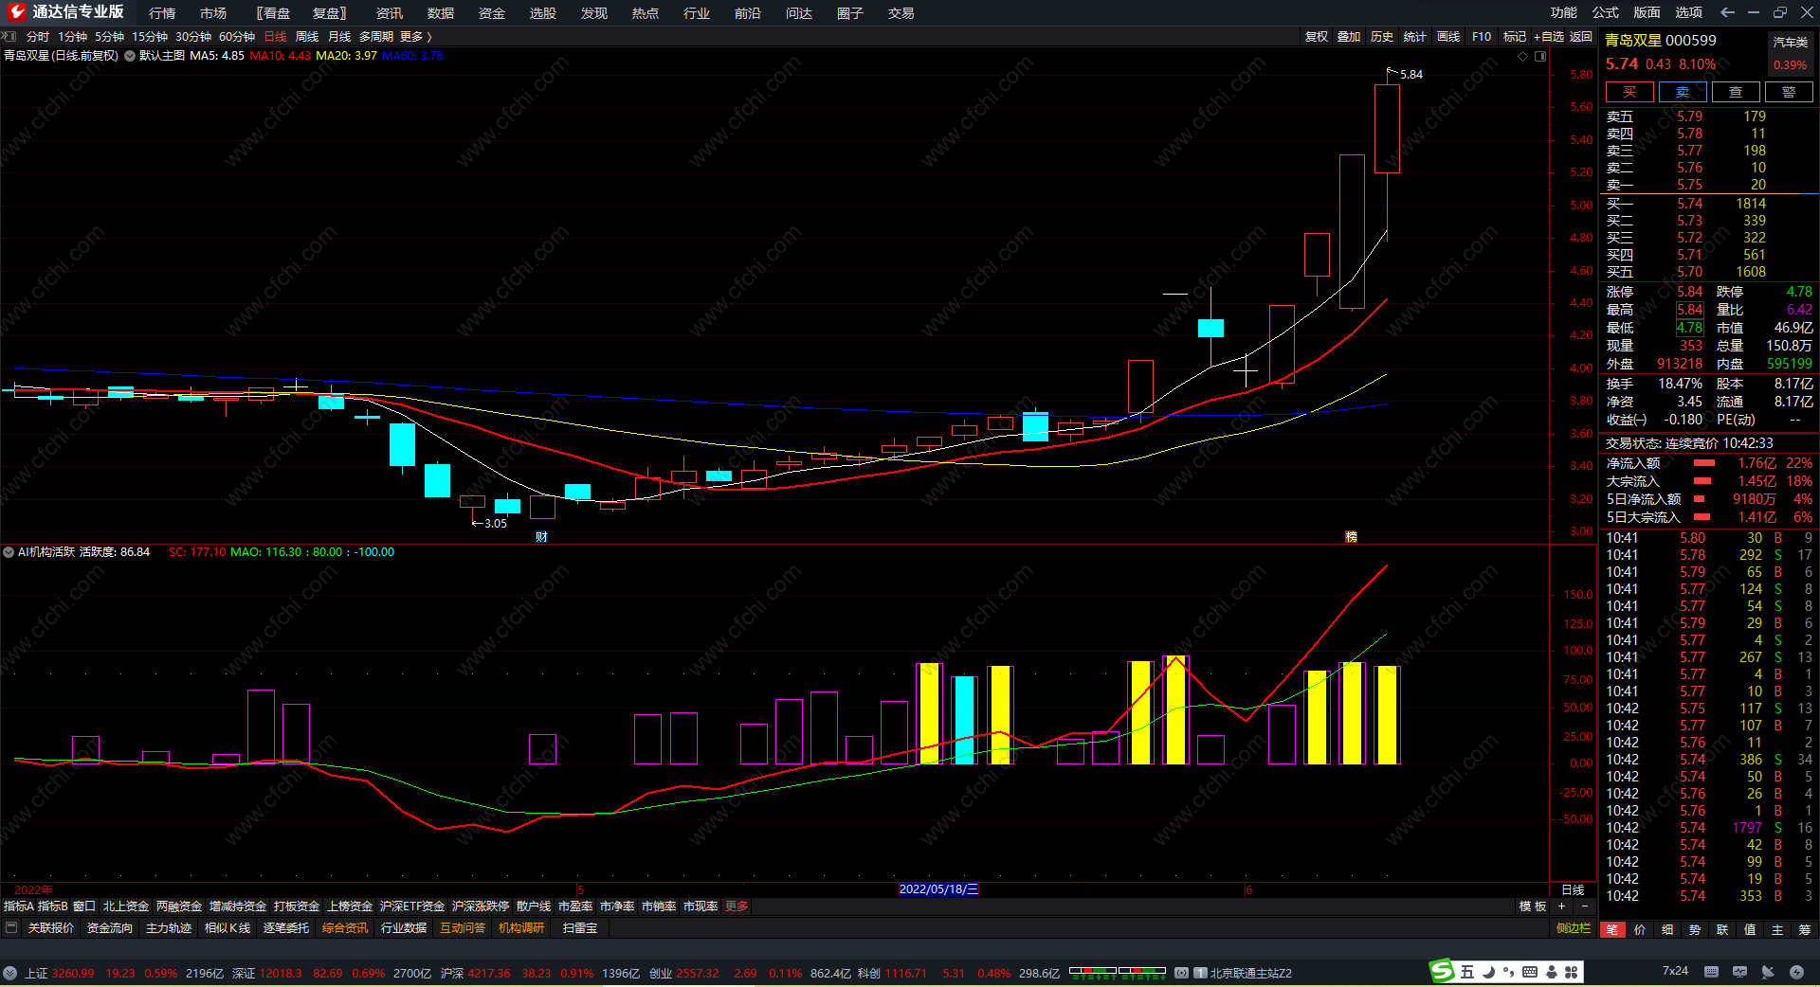Select the 北上资金 indicator tab

click(126, 906)
